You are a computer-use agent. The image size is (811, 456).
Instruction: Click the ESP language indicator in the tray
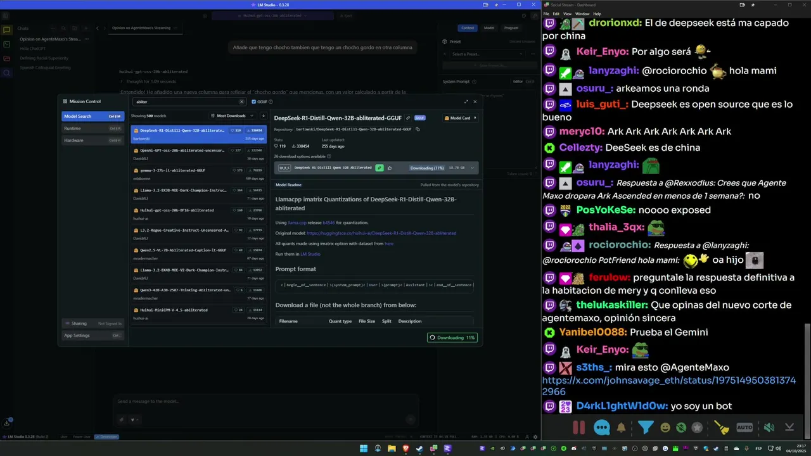(x=758, y=448)
